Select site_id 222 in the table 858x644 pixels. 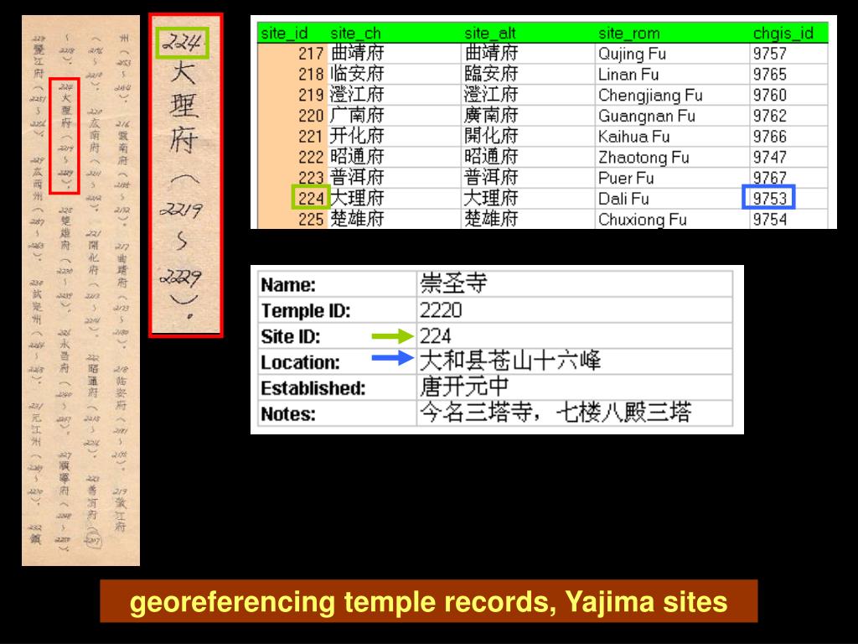311,157
